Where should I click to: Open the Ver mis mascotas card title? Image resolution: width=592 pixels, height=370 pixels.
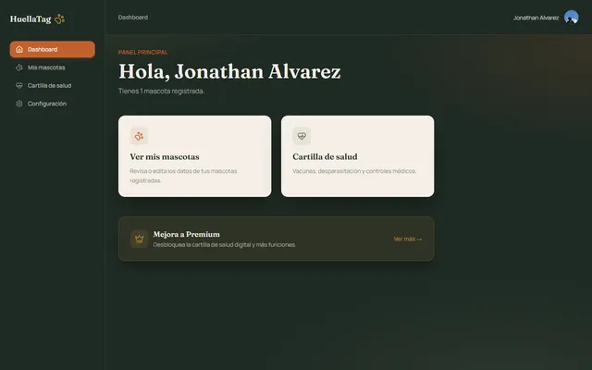pyautogui.click(x=165, y=156)
